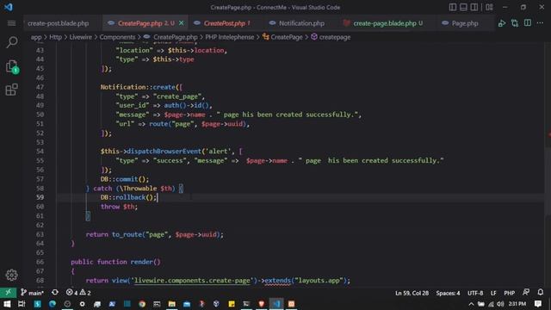Toggle bottom panel layout button
This screenshot has height=310, width=551.
463,7
